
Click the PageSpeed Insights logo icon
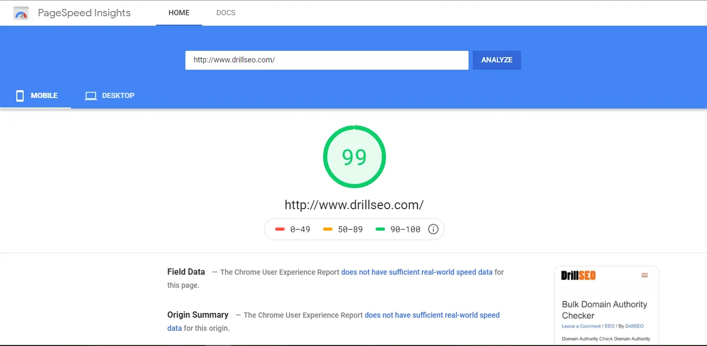21,13
